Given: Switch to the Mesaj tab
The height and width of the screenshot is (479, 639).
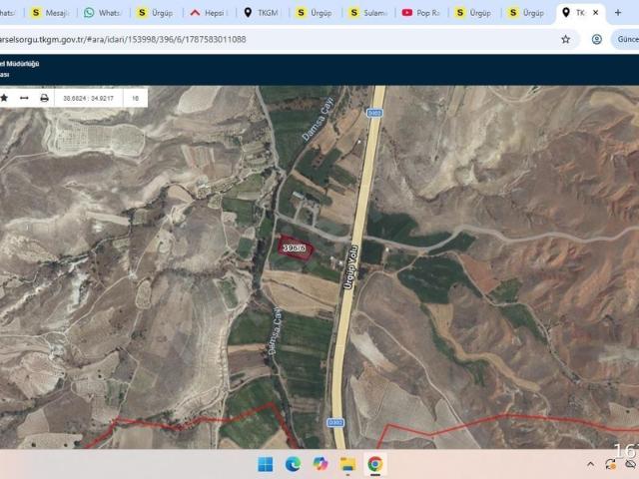Looking at the screenshot, I should pos(50,13).
